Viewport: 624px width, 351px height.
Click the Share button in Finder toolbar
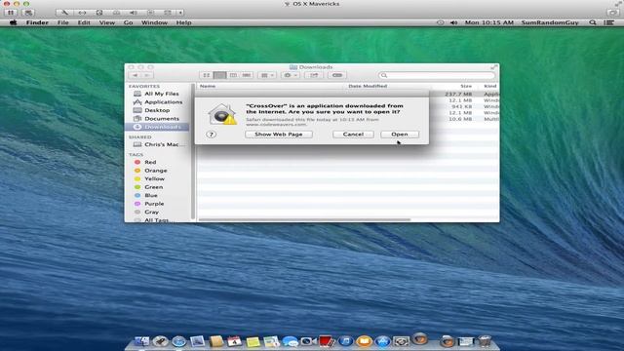click(x=314, y=75)
